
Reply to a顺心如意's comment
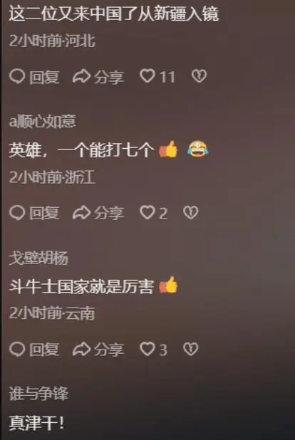[x=34, y=212]
